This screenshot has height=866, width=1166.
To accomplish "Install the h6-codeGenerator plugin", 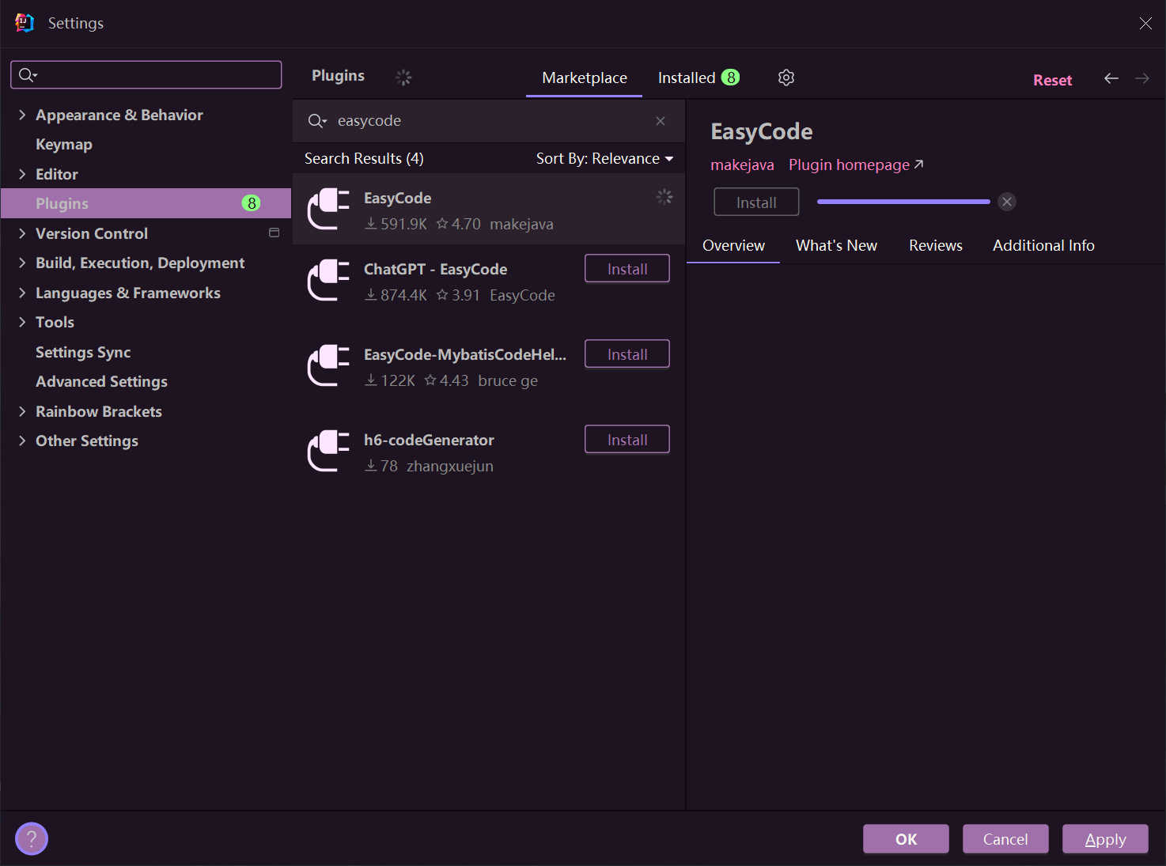I will tap(627, 440).
